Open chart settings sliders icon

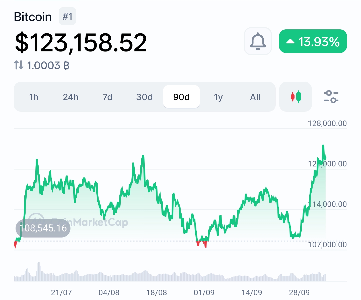[x=331, y=97]
